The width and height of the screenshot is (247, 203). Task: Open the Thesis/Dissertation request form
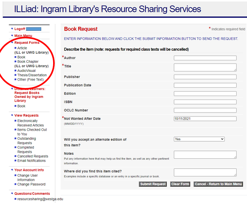tap(32, 75)
